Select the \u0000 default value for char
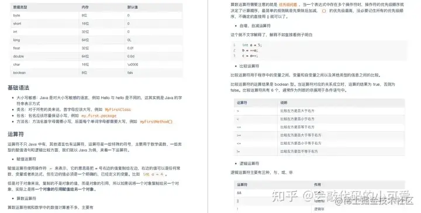Screen dimensions: 421x213 [133, 64]
